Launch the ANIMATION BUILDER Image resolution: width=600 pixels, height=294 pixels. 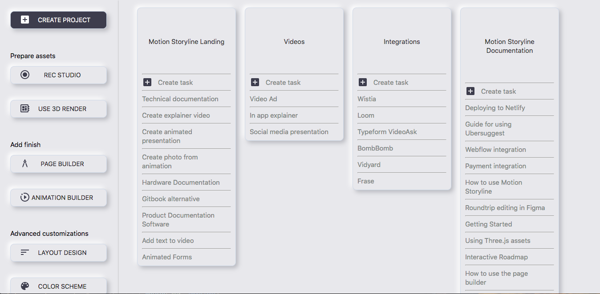click(x=59, y=198)
